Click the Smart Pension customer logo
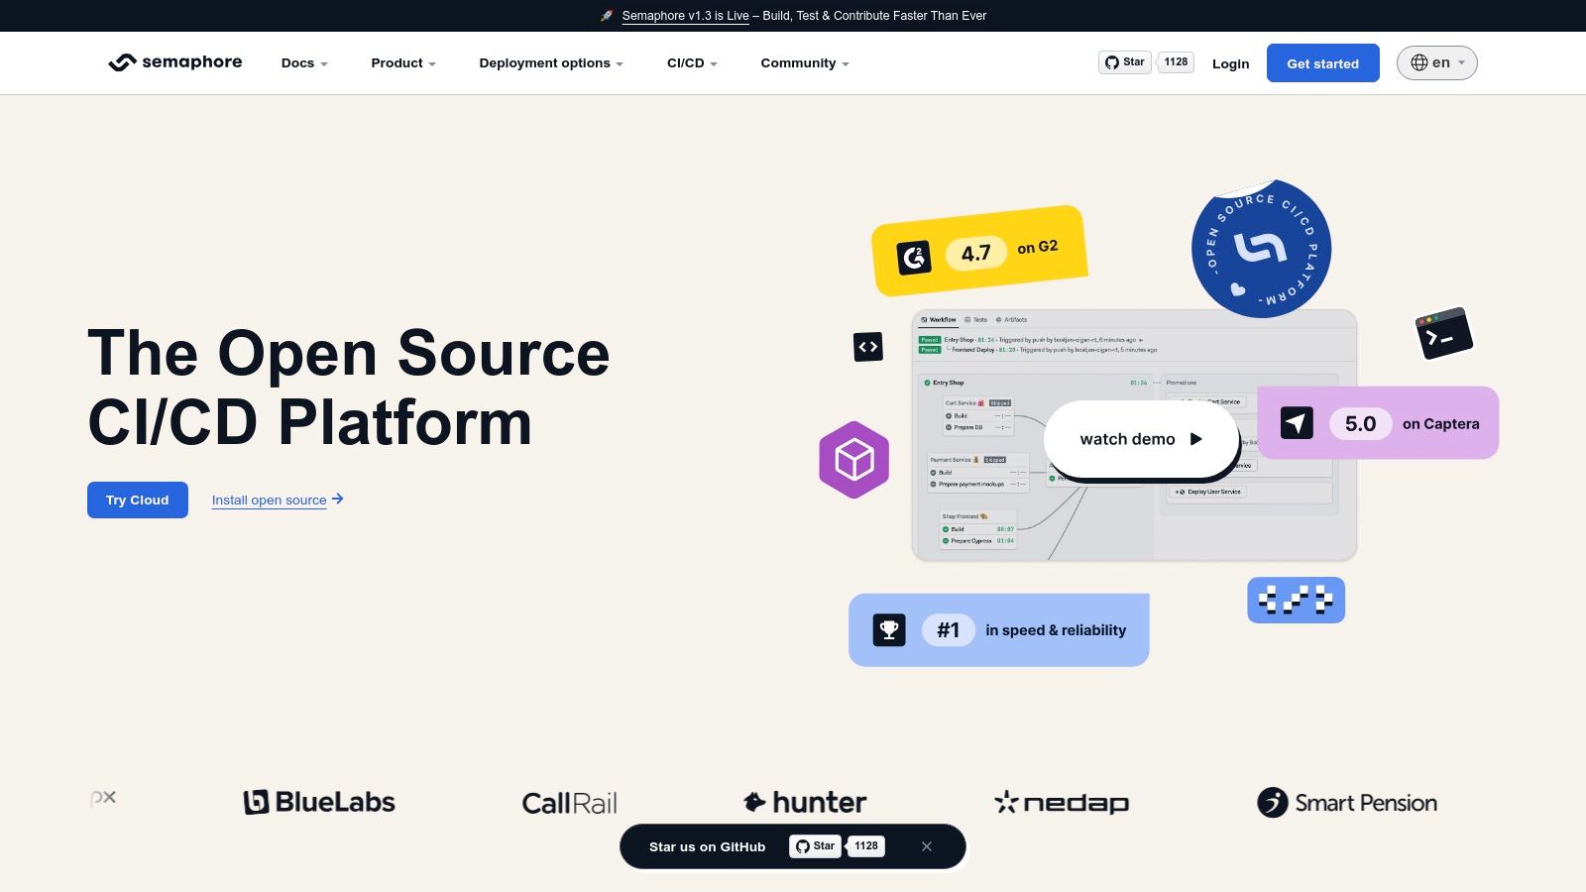Viewport: 1586px width, 892px height. (x=1347, y=803)
